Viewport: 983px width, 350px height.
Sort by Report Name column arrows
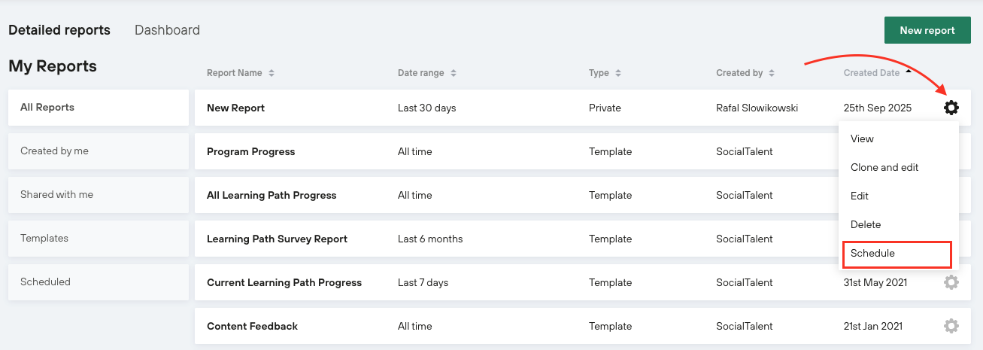click(272, 73)
